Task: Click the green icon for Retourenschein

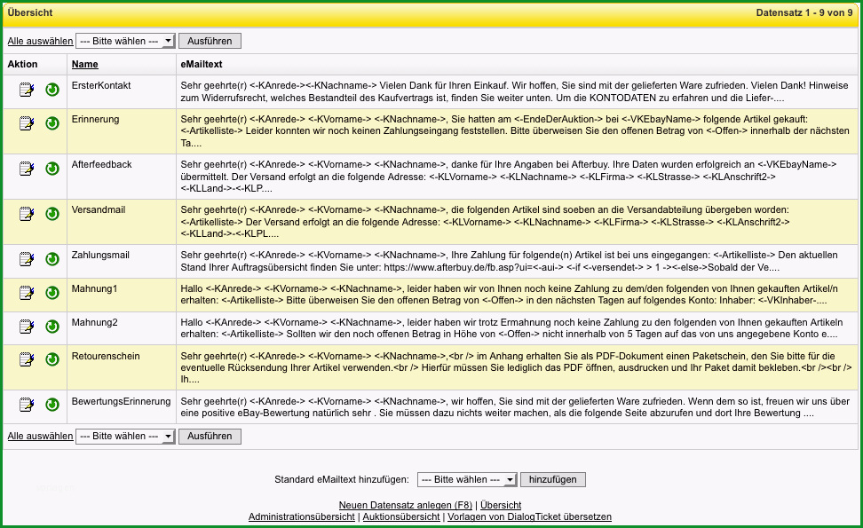Action: (x=52, y=359)
